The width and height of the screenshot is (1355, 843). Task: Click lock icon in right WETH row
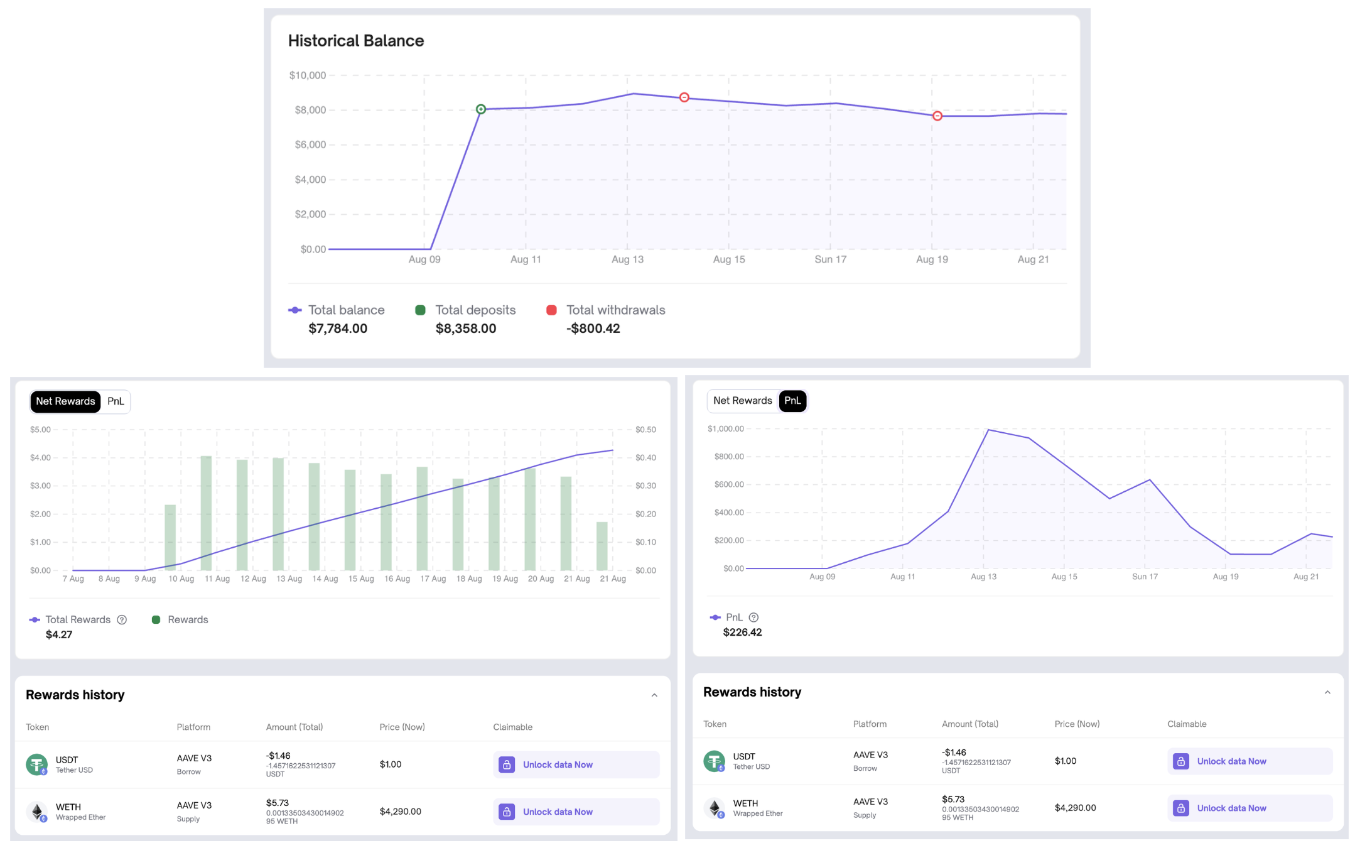pyautogui.click(x=1180, y=808)
